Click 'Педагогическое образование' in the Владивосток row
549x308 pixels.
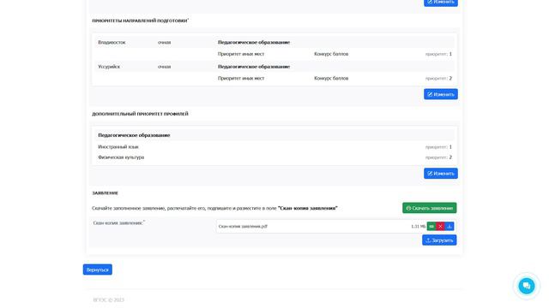tap(254, 42)
